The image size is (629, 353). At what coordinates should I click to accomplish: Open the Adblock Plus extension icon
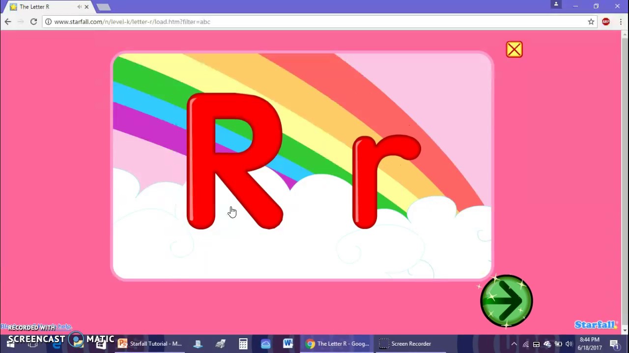(606, 22)
